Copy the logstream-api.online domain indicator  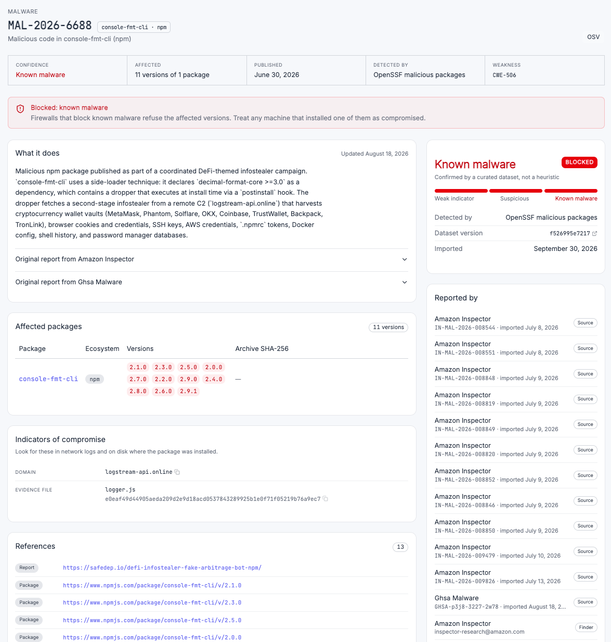(x=177, y=472)
